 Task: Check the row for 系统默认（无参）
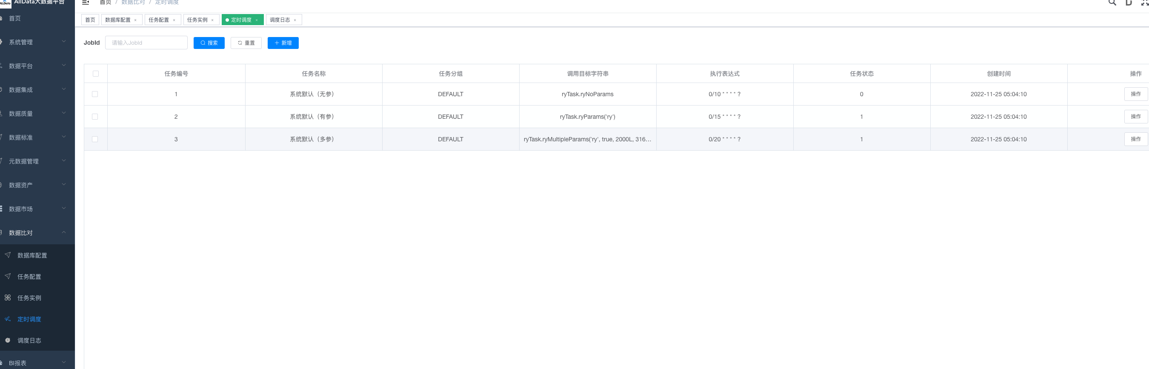tap(94, 94)
